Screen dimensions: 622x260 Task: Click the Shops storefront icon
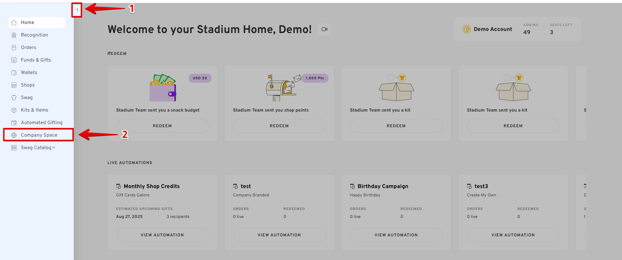click(14, 85)
